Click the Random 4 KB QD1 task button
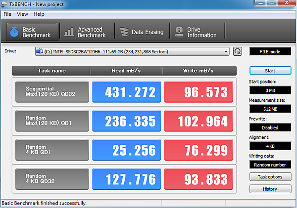This screenshot has width=297, height=208. tap(52, 150)
